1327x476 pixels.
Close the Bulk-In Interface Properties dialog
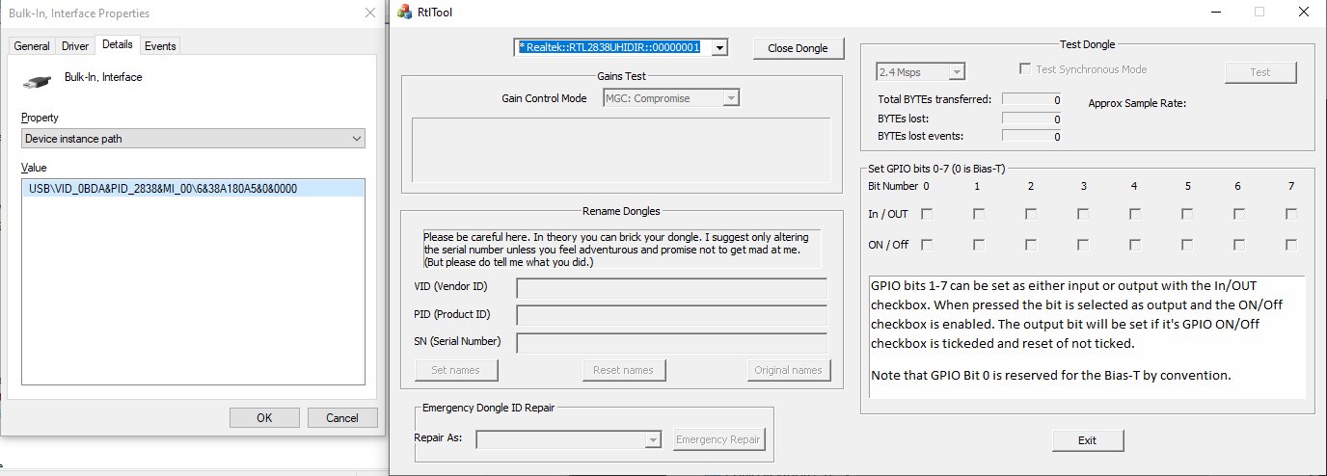point(370,13)
